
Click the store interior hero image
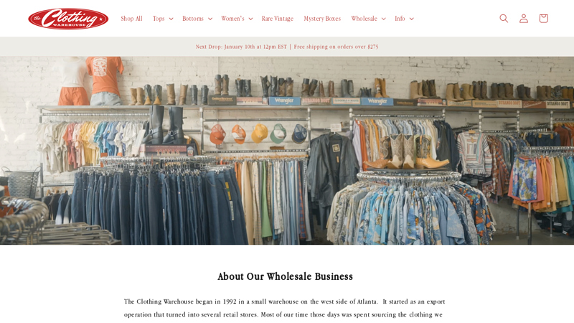click(287, 151)
